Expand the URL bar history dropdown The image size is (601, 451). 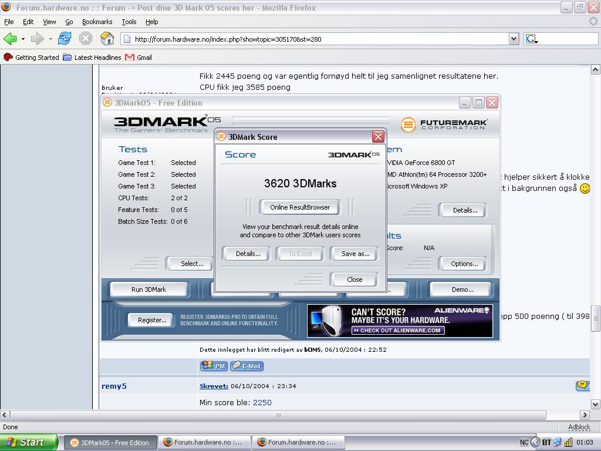[514, 39]
